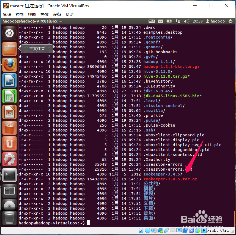Open LibreOffice Impress presentation launcher icon

click(10, 112)
